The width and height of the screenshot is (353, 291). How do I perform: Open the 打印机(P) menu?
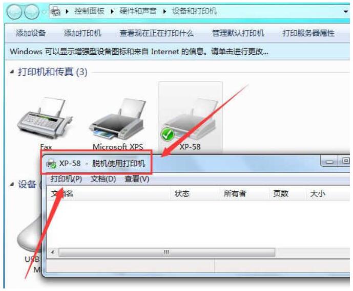(66, 179)
